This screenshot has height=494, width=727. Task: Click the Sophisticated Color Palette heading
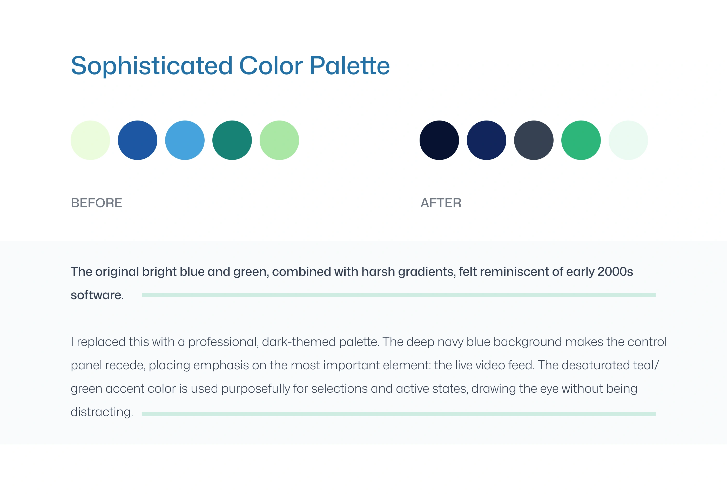230,66
